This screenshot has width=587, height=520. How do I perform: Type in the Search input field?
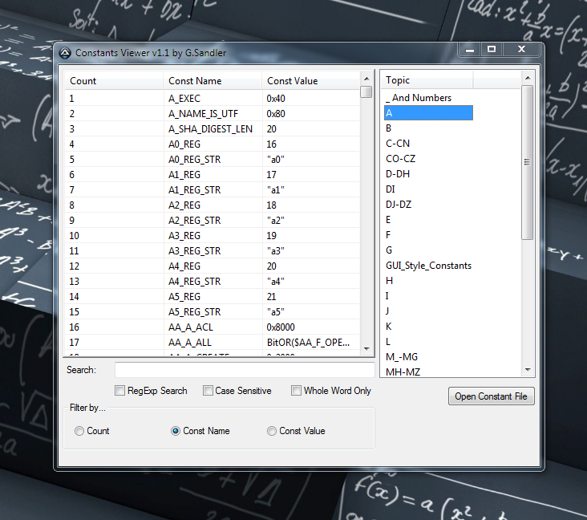point(244,370)
